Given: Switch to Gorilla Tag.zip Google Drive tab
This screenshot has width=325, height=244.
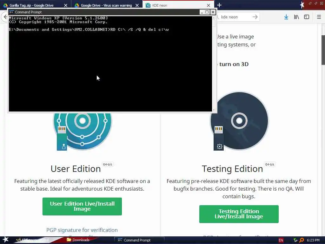Looking at the screenshot, I should point(35,5).
